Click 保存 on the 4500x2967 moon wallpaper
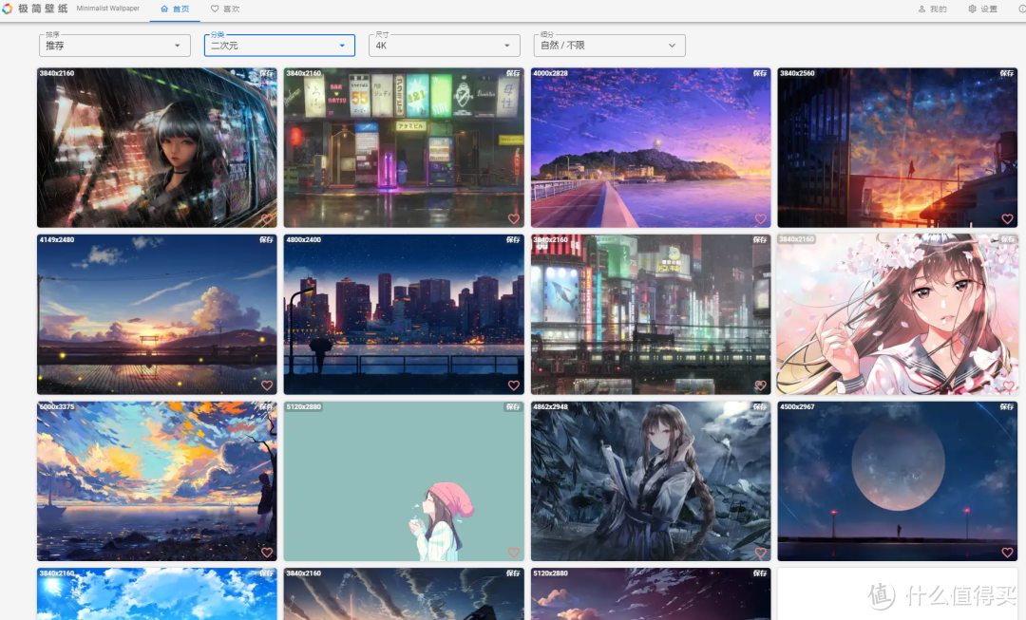 [x=1006, y=406]
